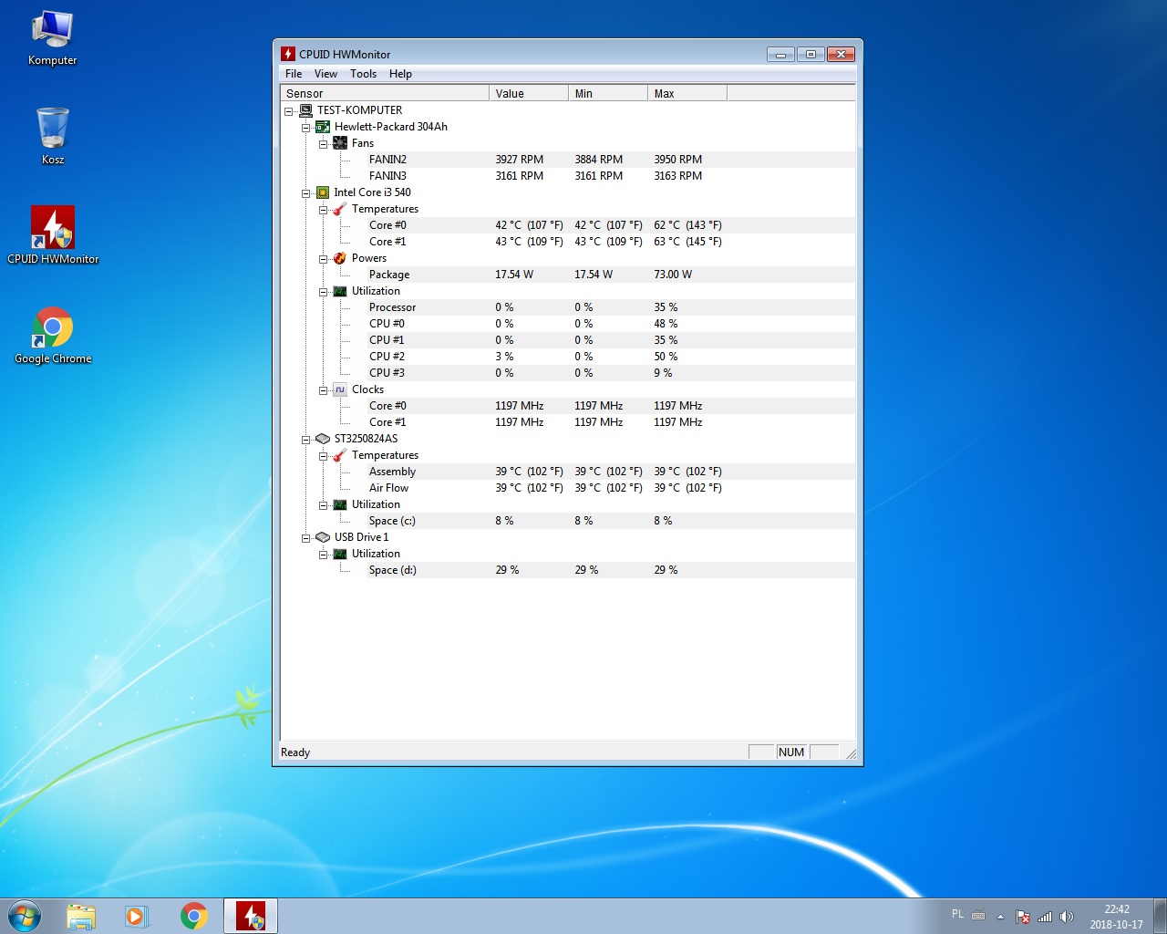Image resolution: width=1167 pixels, height=934 pixels.
Task: Click the CPU Utilization chart icon
Action: pyautogui.click(x=340, y=291)
